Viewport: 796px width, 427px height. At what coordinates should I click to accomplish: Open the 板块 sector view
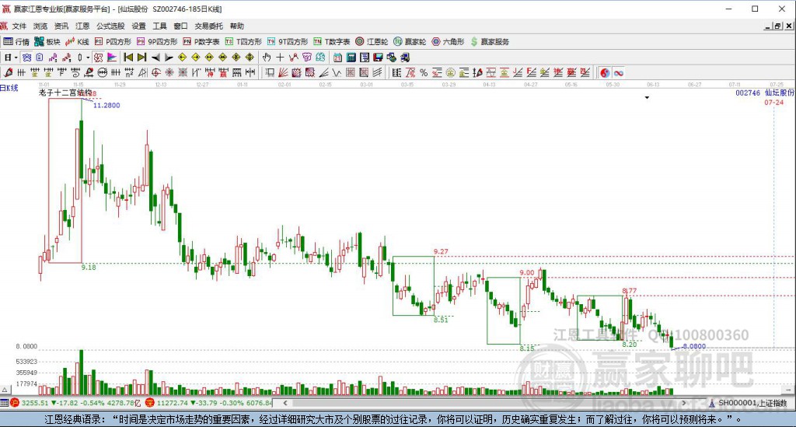pos(47,42)
